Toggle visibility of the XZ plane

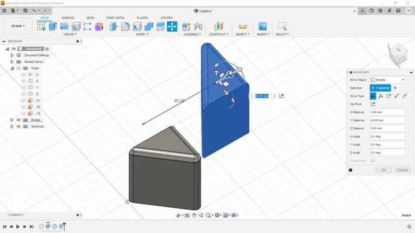(x=23, y=107)
